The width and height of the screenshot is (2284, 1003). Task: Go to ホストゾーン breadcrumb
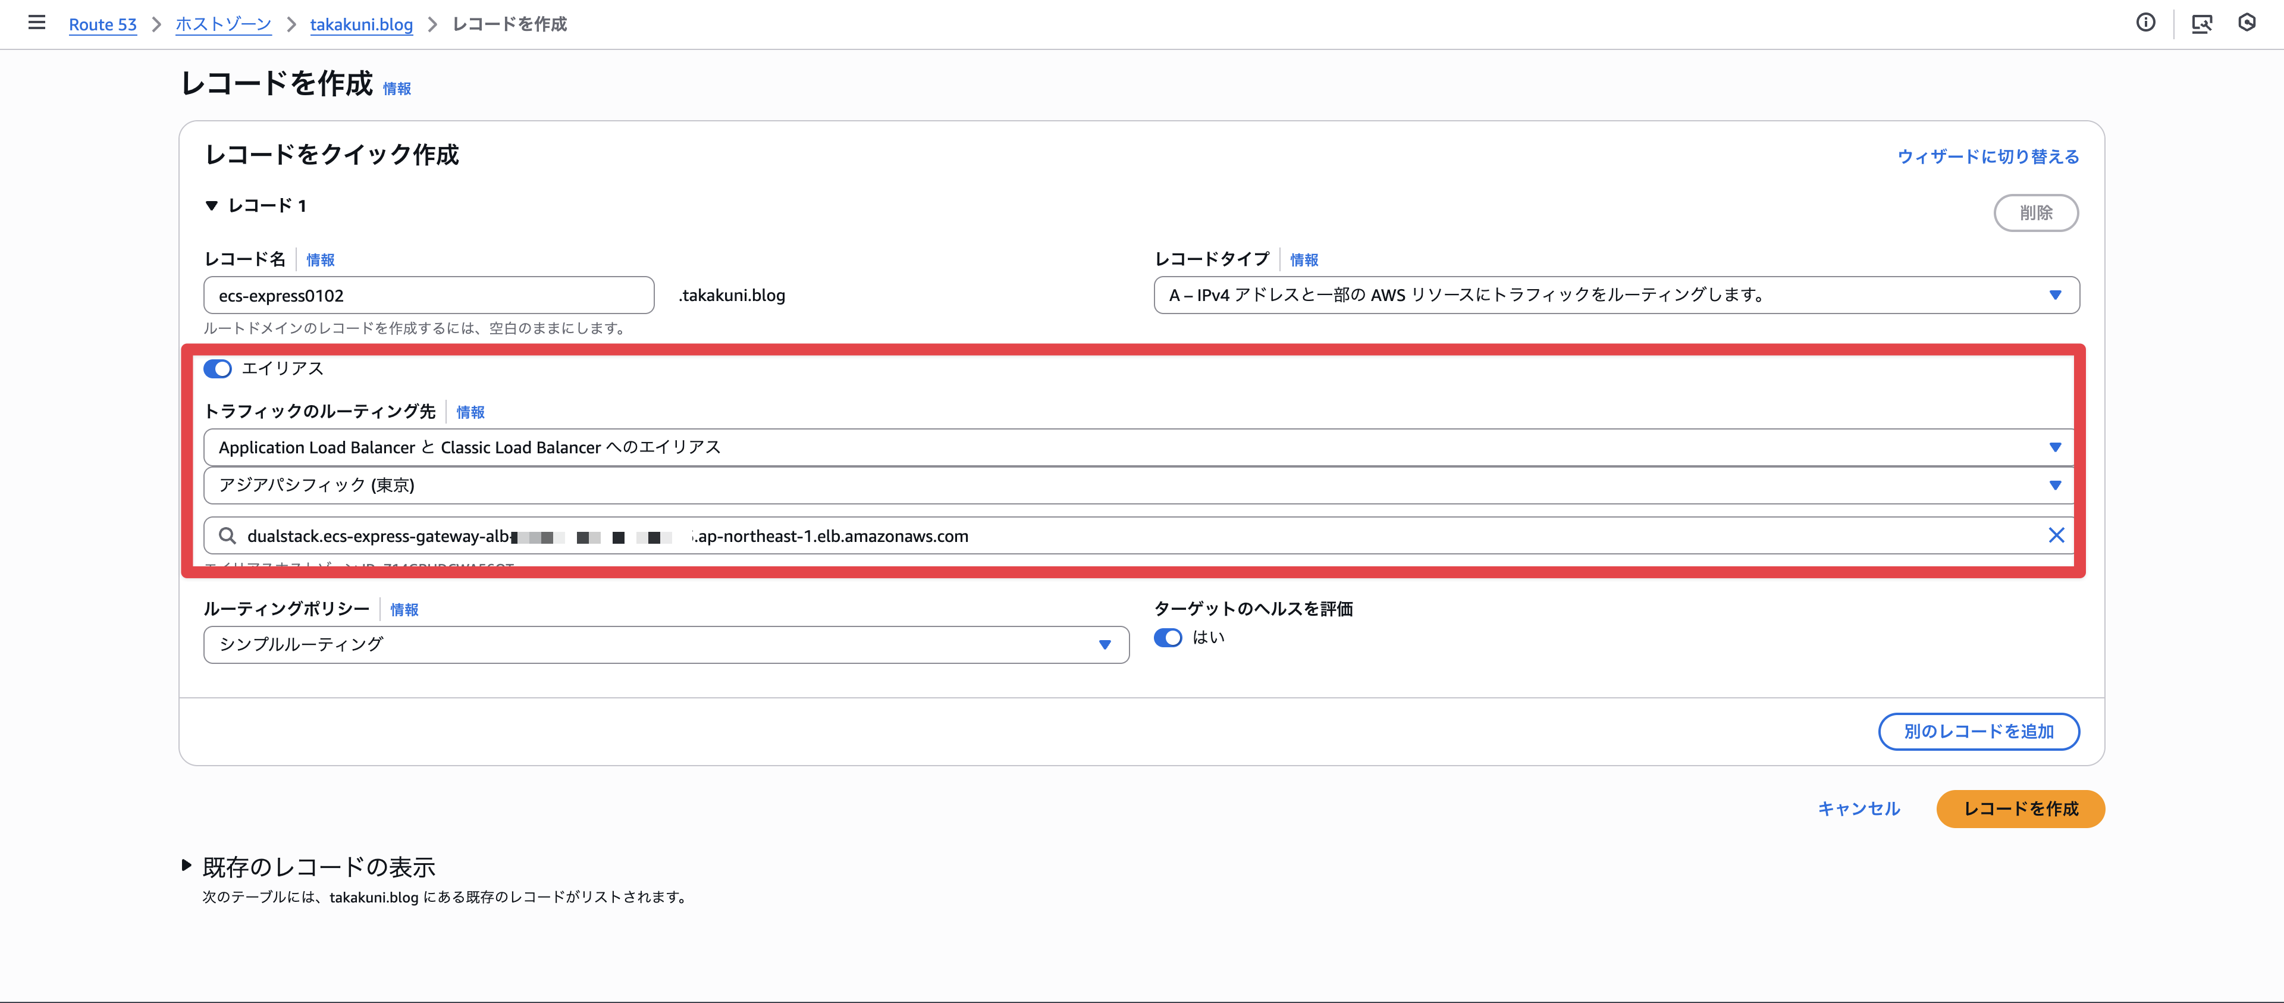[222, 24]
